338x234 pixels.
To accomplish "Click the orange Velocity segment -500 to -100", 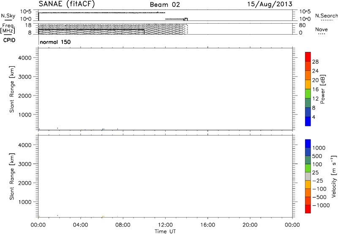I will pyautogui.click(x=308, y=193).
